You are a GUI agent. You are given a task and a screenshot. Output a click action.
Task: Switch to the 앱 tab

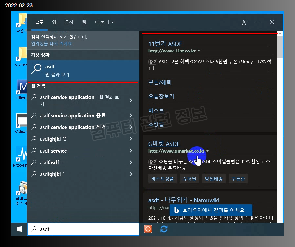pyautogui.click(x=54, y=22)
